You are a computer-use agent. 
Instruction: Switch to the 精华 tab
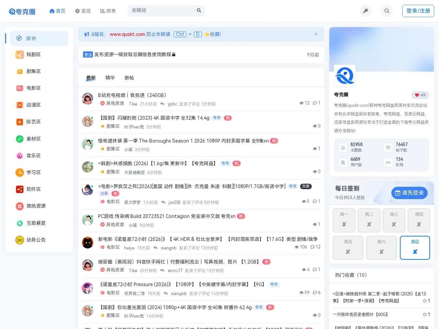point(110,78)
